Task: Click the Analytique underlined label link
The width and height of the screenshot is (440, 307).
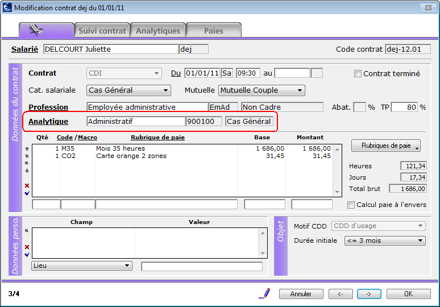Action: click(x=48, y=122)
